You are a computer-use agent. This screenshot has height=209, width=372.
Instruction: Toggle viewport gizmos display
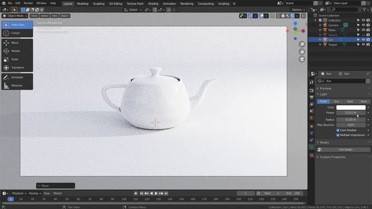coord(251,16)
